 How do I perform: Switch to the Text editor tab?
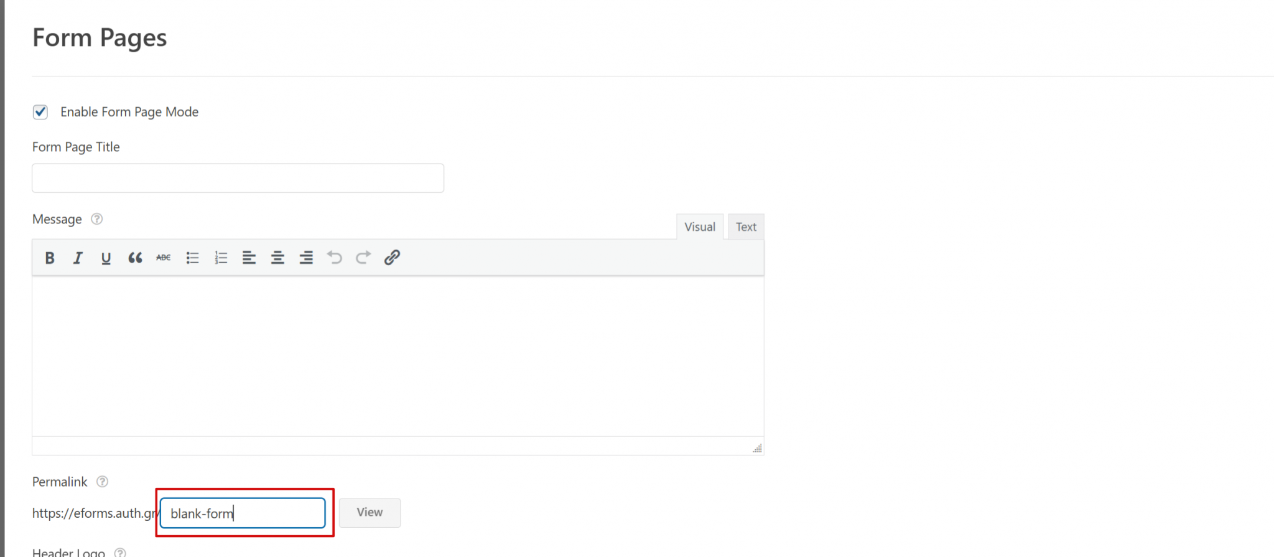point(745,227)
